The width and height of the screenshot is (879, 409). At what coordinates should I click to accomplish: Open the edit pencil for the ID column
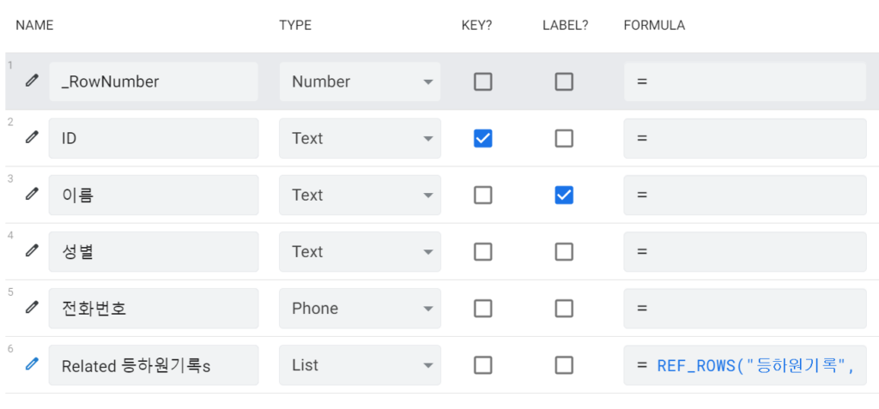(x=33, y=136)
